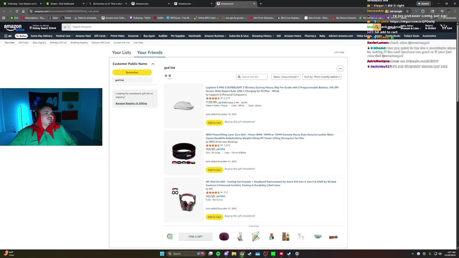Open the three-dot list options menu
459x258 pixels.
(340, 68)
